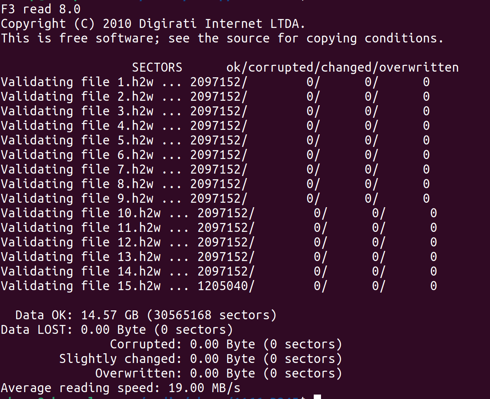Click the 'Validating file 5.h2w' line

point(215,140)
